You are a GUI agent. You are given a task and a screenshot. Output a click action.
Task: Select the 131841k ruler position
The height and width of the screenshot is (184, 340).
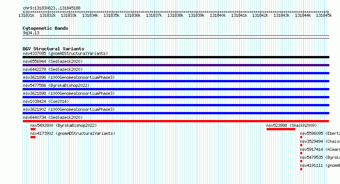click(x=239, y=15)
